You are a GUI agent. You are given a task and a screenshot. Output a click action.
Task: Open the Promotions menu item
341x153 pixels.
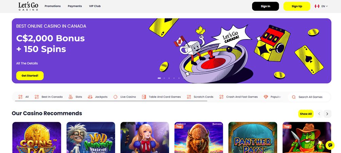pyautogui.click(x=53, y=6)
